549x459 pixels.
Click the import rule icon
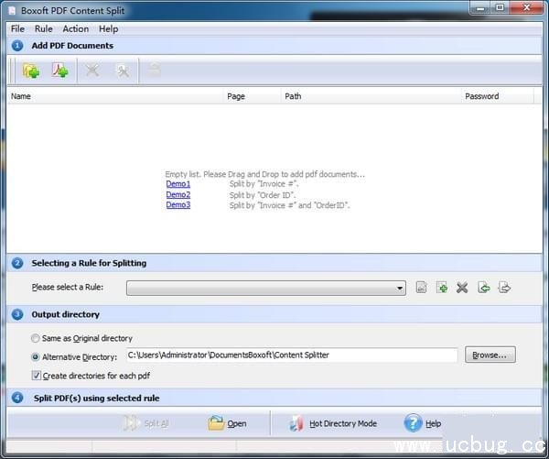coord(483,288)
